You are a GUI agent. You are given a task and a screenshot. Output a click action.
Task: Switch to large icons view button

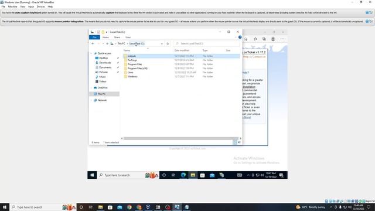[x=239, y=142]
